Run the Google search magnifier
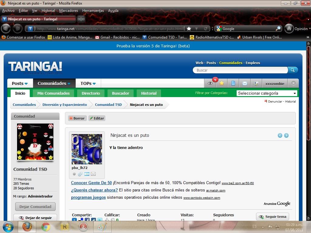The height and width of the screenshot is (233, 311). coord(278,29)
